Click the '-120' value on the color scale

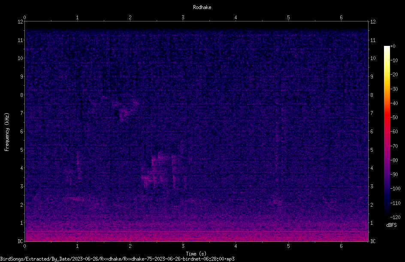[x=395, y=217]
